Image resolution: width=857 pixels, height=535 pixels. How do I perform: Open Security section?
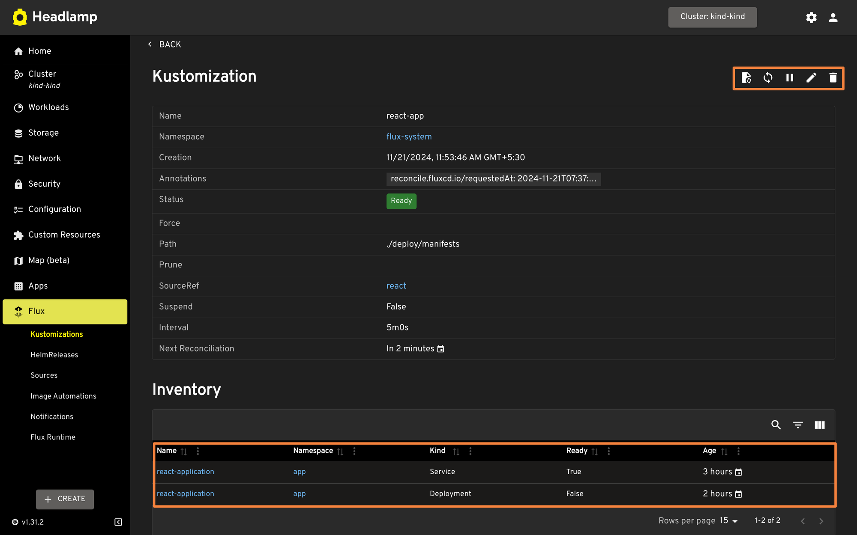(x=65, y=184)
